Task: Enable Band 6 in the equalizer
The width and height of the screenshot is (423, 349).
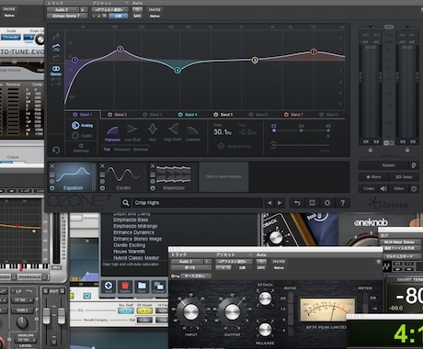Action: [x=251, y=115]
